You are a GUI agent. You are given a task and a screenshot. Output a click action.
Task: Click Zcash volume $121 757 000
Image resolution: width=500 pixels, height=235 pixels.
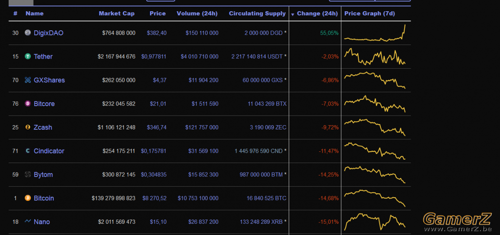(x=202, y=127)
